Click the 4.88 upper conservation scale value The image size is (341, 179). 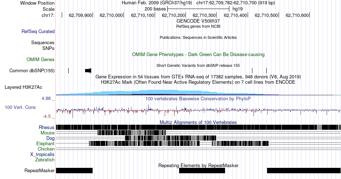click(46, 98)
